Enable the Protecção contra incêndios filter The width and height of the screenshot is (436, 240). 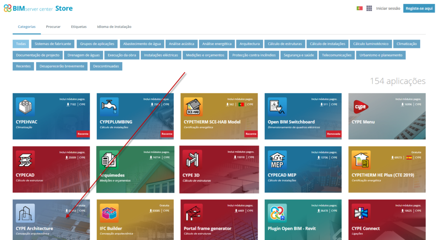pyautogui.click(x=254, y=55)
